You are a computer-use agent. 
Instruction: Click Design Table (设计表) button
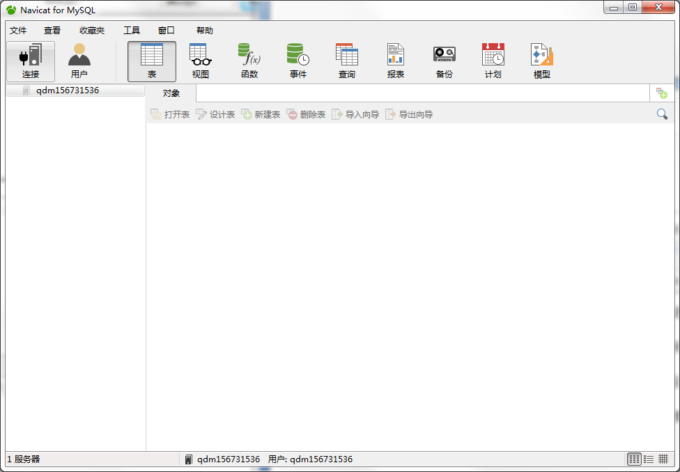(x=215, y=114)
